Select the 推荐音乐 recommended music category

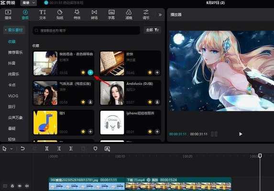[15, 53]
